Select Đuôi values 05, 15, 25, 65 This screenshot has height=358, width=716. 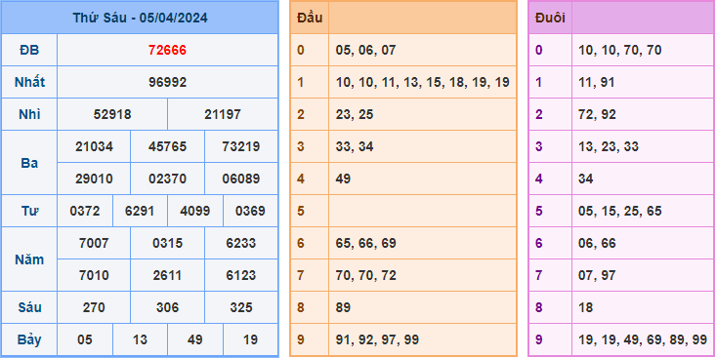[620, 211]
